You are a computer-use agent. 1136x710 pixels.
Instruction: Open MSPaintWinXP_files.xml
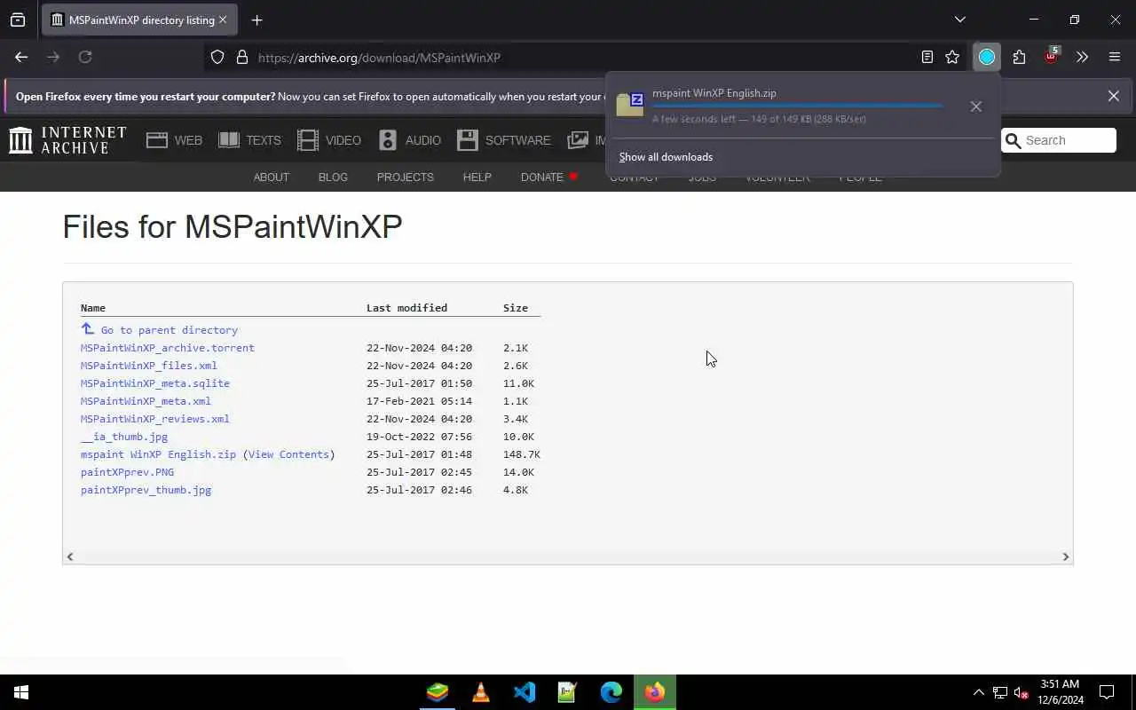[149, 366]
